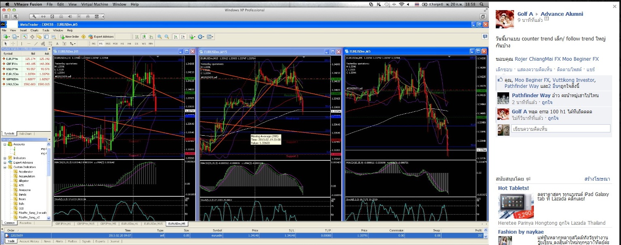Select the Crosshair tool

[13, 43]
